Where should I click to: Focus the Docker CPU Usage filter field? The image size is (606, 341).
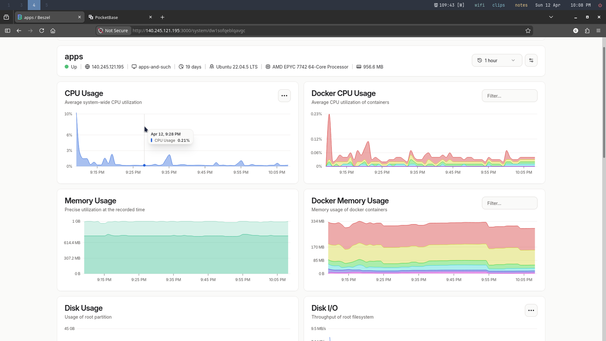pos(509,96)
